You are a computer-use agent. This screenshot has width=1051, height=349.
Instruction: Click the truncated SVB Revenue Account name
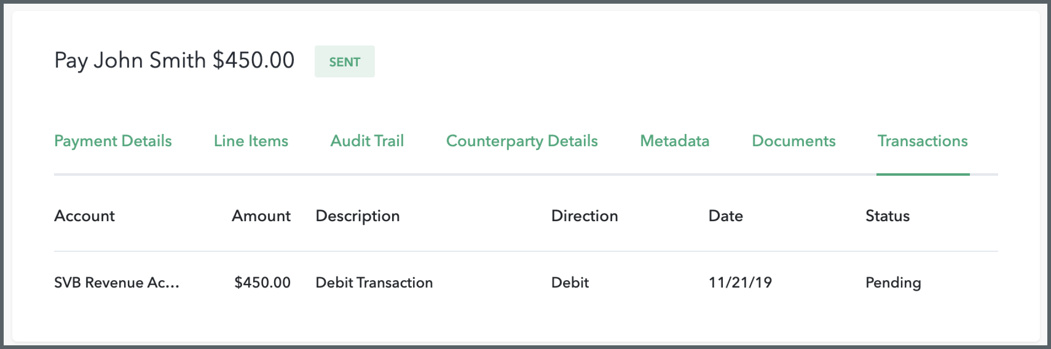pos(117,282)
